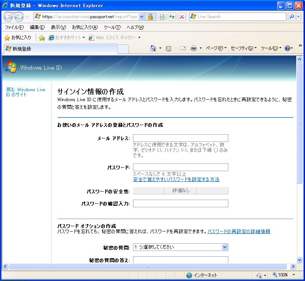The image size is (305, 281).
Task: Click the 評価なし password strength meter
Action: pyautogui.click(x=180, y=191)
